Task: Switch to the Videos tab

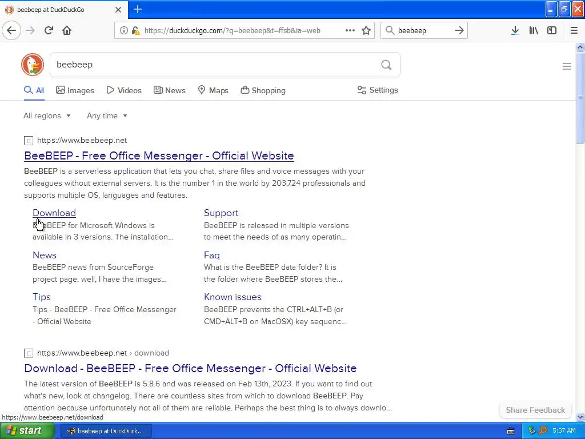Action: click(124, 90)
